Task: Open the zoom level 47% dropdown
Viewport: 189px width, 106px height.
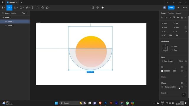Action: tap(185, 8)
